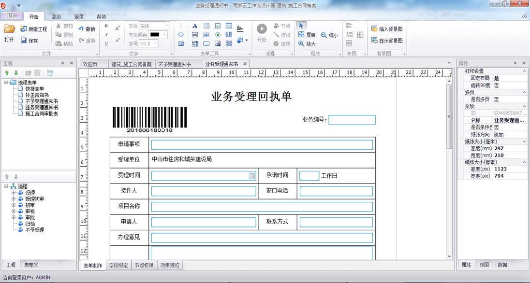The width and height of the screenshot is (530, 283).
Task: Select the rounded rectangle tool
Action: pyautogui.click(x=206, y=43)
